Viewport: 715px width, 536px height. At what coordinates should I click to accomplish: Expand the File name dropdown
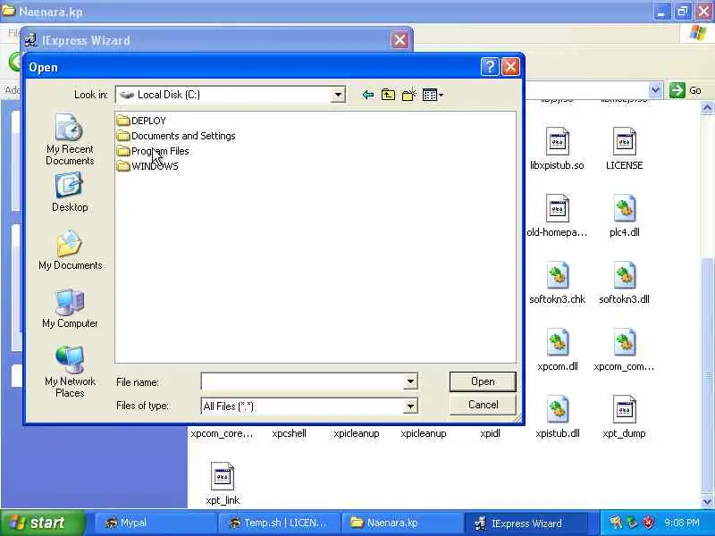410,381
